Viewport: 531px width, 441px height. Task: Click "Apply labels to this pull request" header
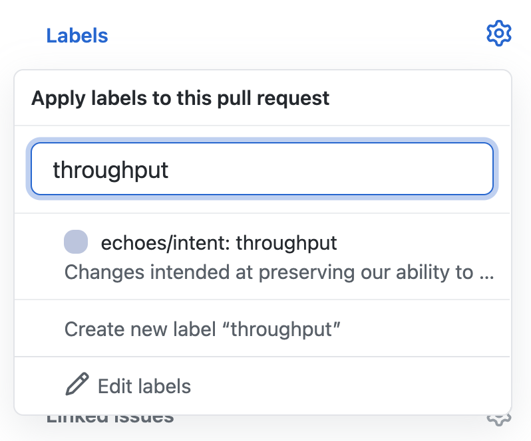pyautogui.click(x=180, y=98)
